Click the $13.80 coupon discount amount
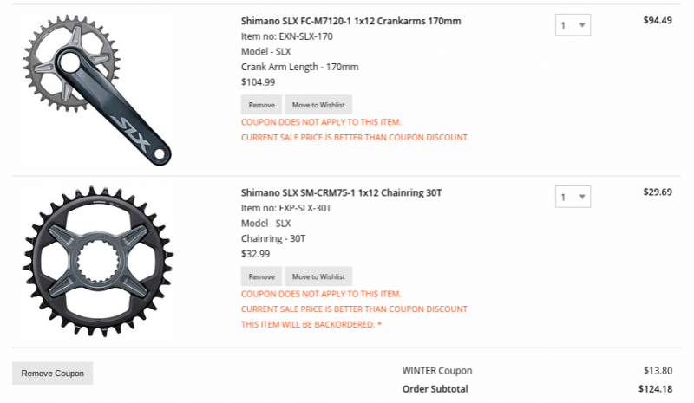 point(658,370)
